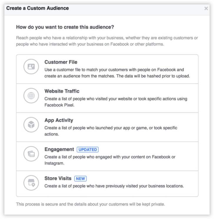Viewport: 214px width, 219px height.
Task: Choose the Store Visits option title
Action: click(x=58, y=178)
